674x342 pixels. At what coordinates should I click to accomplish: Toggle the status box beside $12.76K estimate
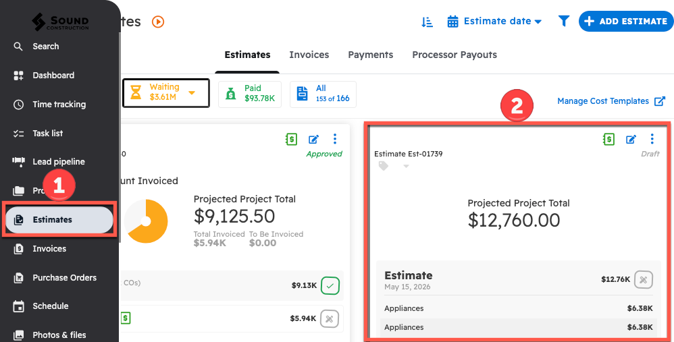pyautogui.click(x=644, y=279)
